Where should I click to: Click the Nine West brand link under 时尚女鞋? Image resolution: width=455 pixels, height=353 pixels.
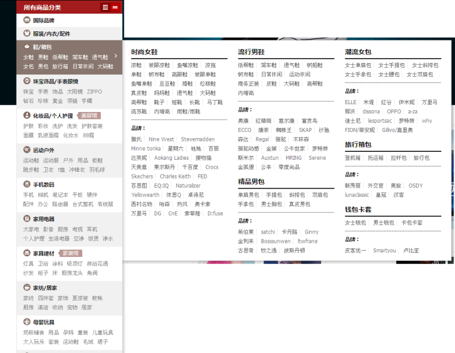point(160,139)
